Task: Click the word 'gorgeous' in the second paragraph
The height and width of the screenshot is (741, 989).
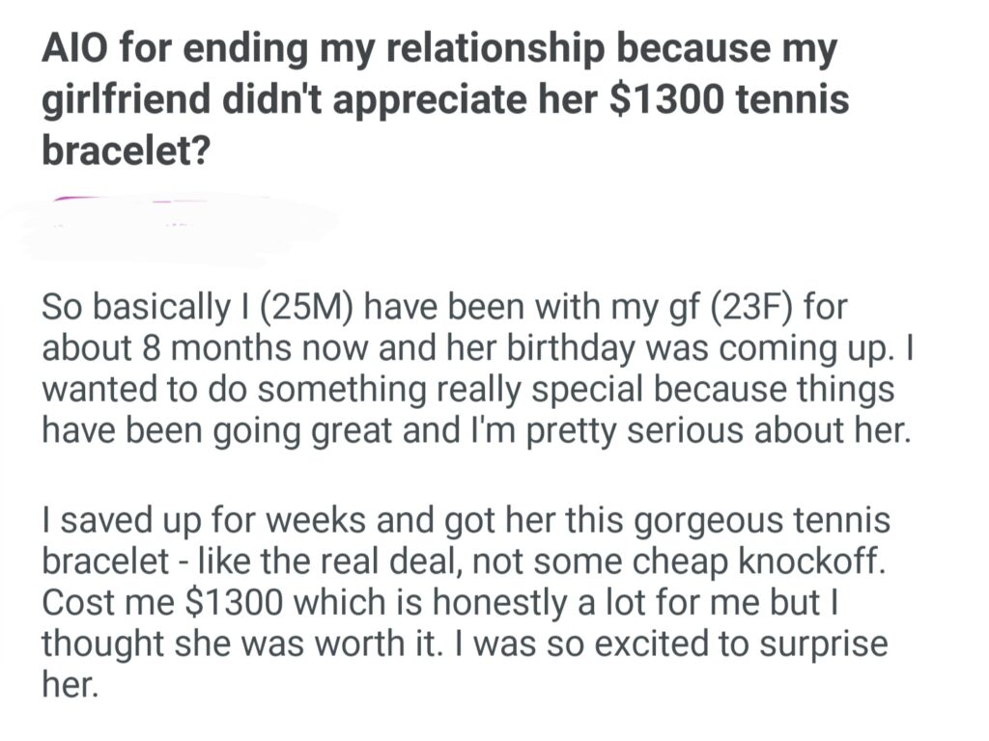Action: click(x=701, y=523)
